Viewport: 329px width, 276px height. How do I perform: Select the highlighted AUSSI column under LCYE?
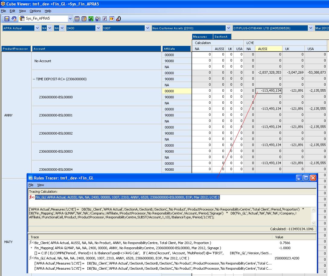(x=269, y=49)
